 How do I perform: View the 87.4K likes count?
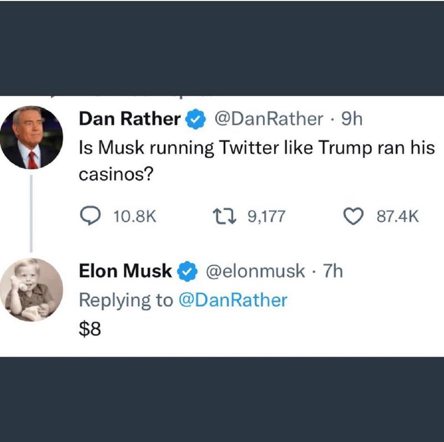pos(397,217)
